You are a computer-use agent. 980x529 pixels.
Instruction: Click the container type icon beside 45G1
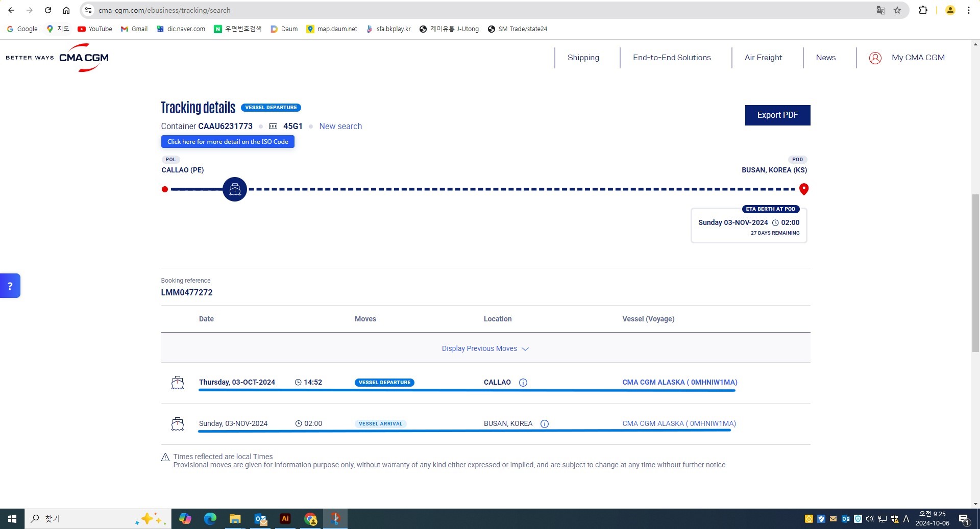[x=273, y=126]
